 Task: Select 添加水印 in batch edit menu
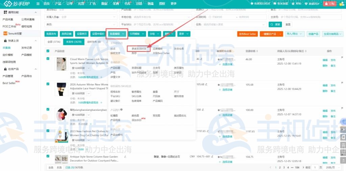point(136,120)
